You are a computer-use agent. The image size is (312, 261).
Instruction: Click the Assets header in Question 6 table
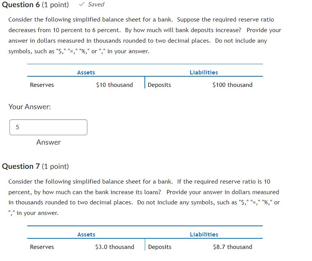[86, 72]
